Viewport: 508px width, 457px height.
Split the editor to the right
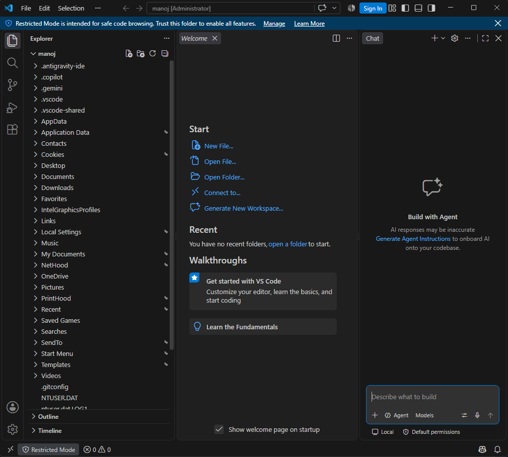click(336, 39)
